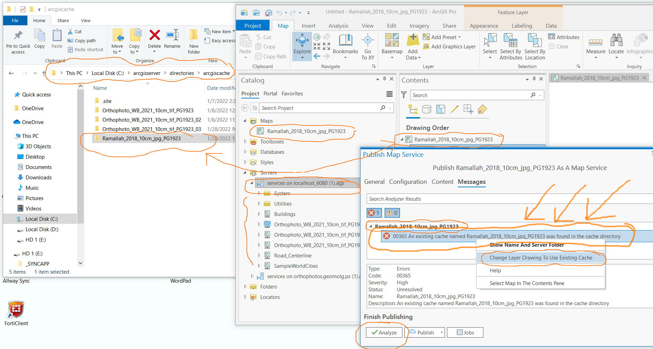Toggle the errors filter in Analyzer Results
This screenshot has width=653, height=349.
click(x=374, y=213)
